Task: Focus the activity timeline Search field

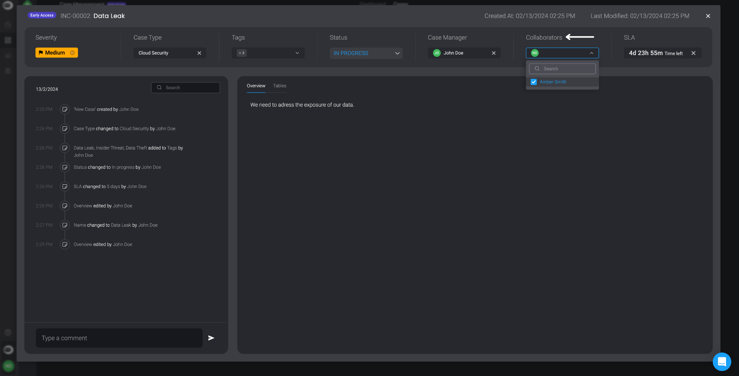Action: (x=186, y=88)
